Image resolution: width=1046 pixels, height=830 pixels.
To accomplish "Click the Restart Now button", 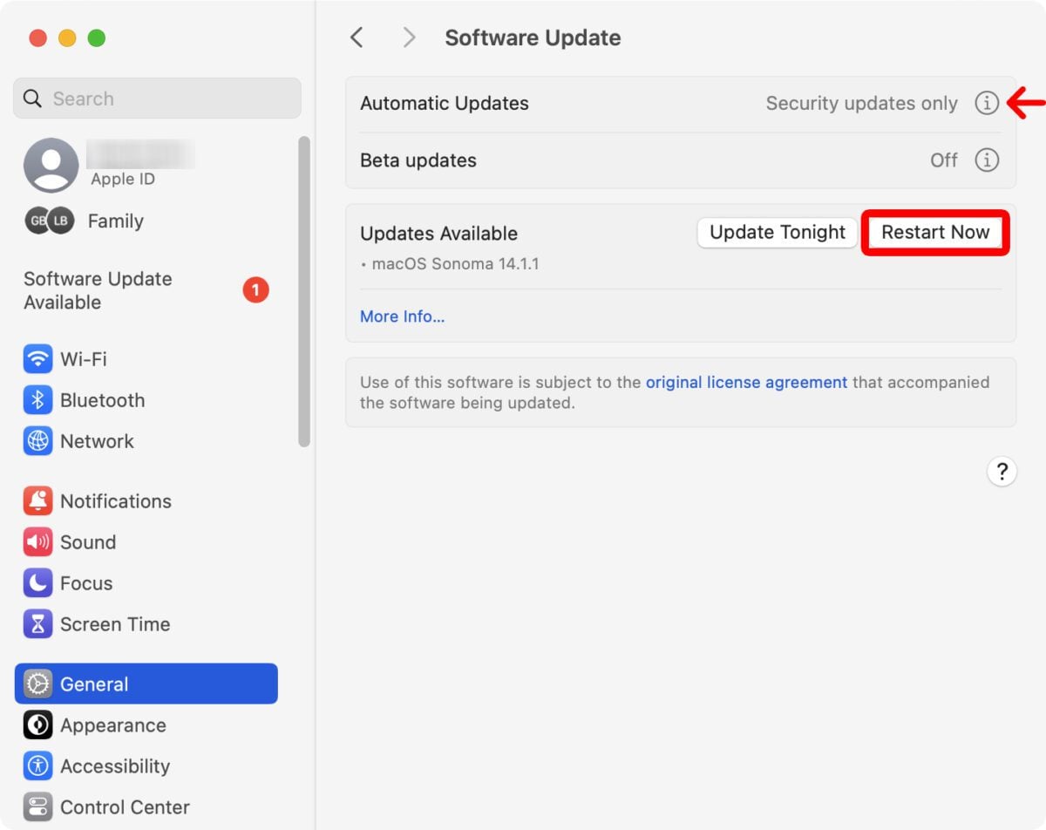I will coord(934,233).
